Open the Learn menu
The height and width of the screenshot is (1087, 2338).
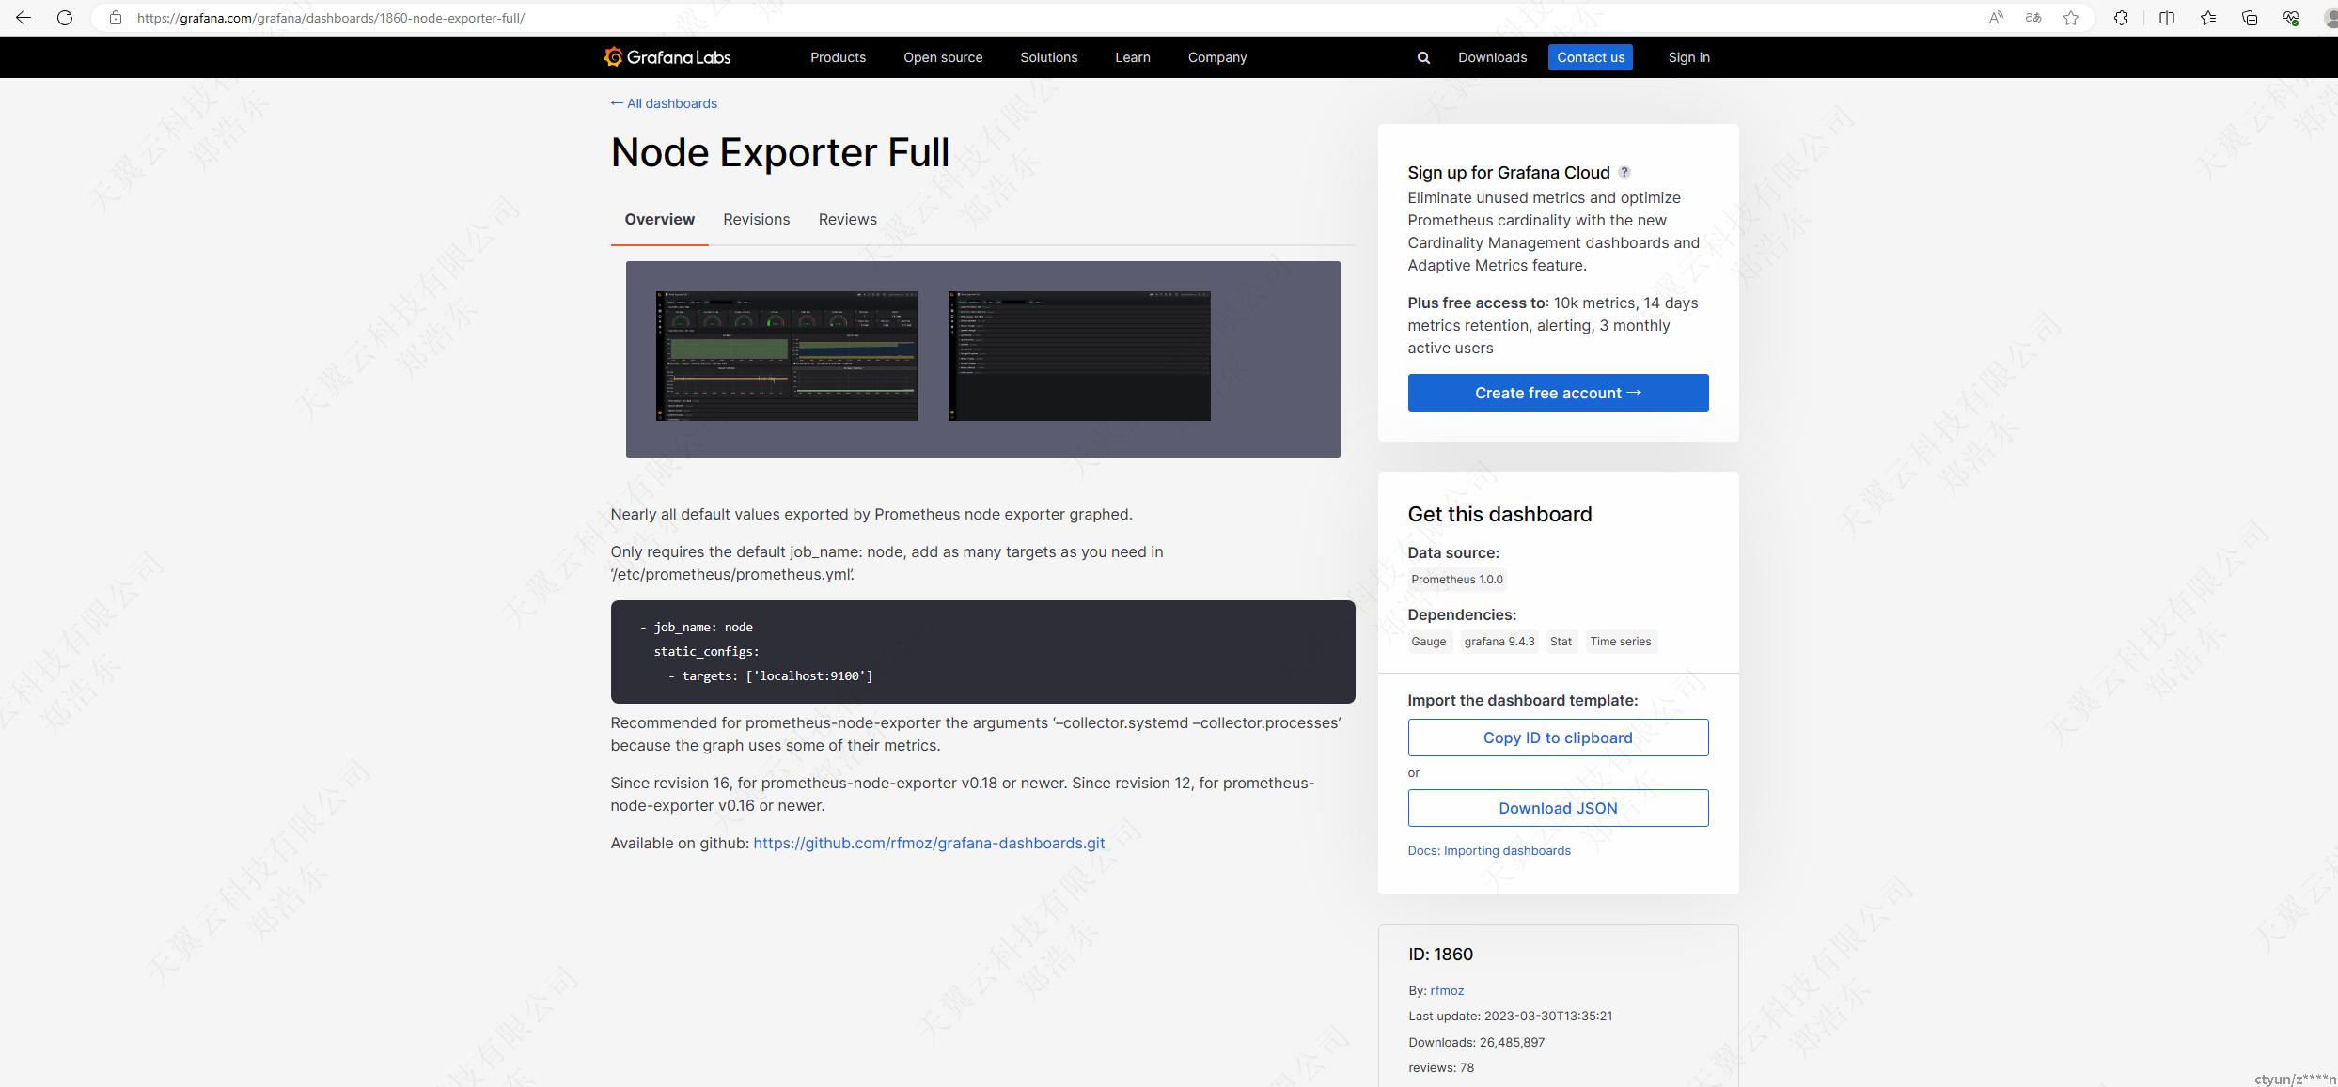coord(1132,57)
